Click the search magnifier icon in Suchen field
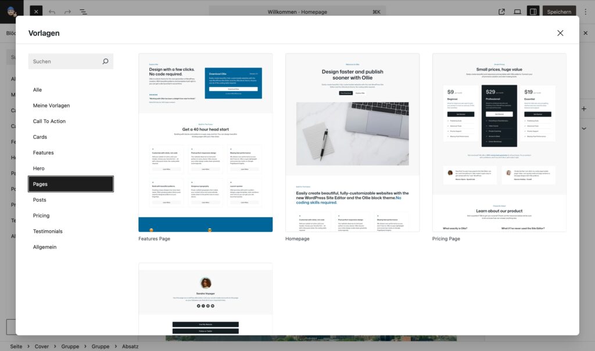595x351 pixels. click(x=105, y=61)
